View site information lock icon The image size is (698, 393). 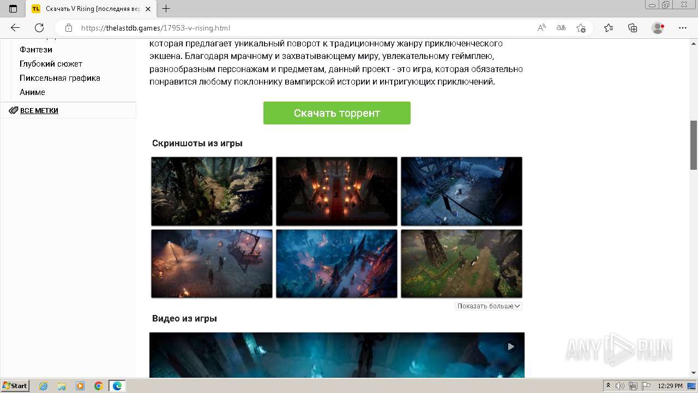(69, 28)
